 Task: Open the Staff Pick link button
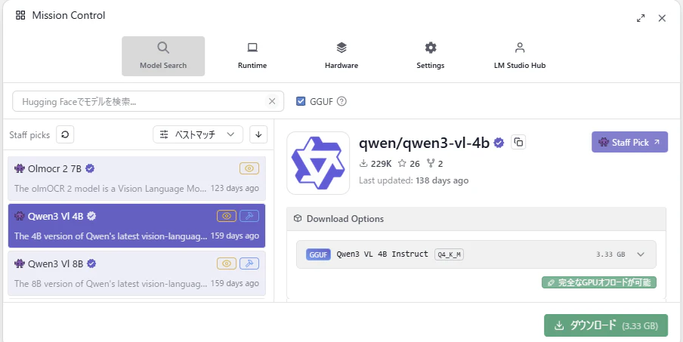629,142
